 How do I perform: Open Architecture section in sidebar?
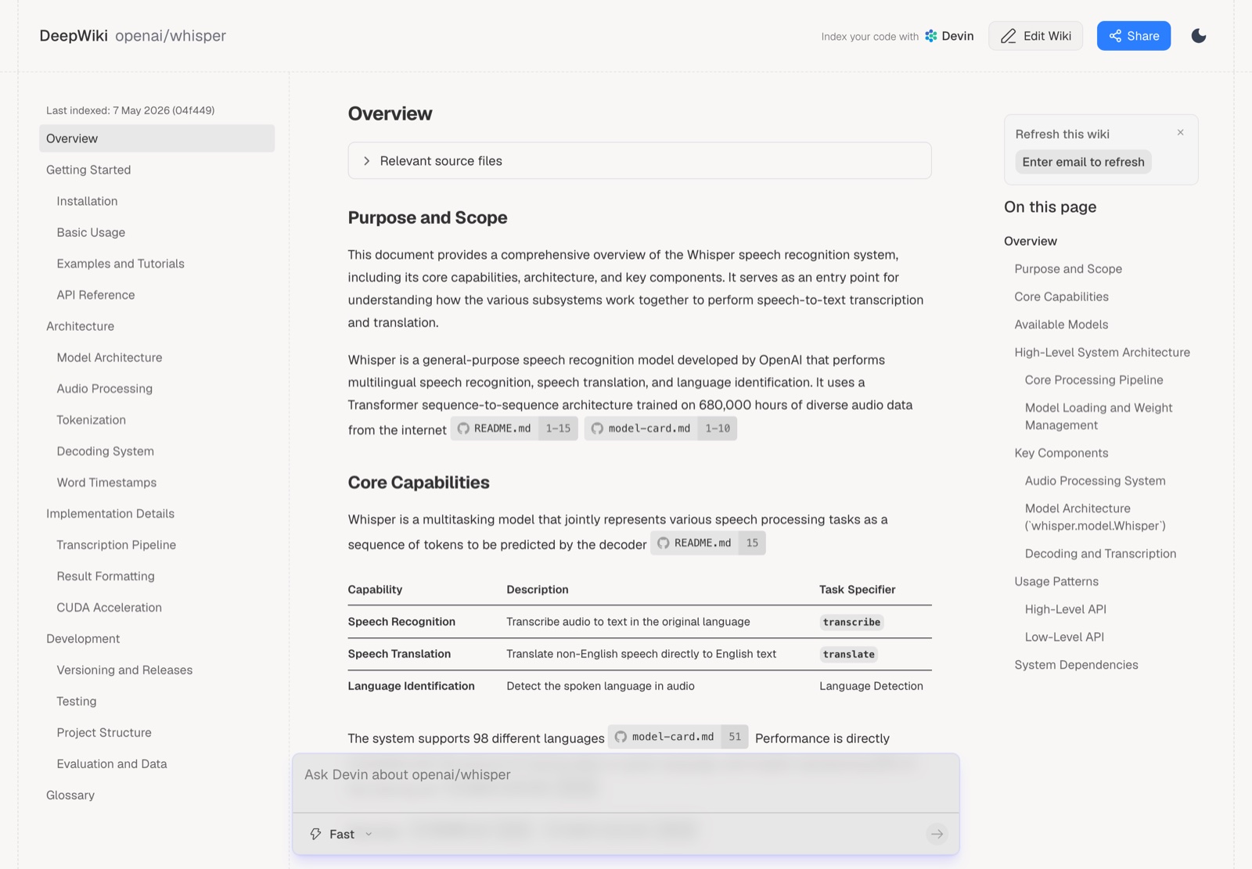80,326
